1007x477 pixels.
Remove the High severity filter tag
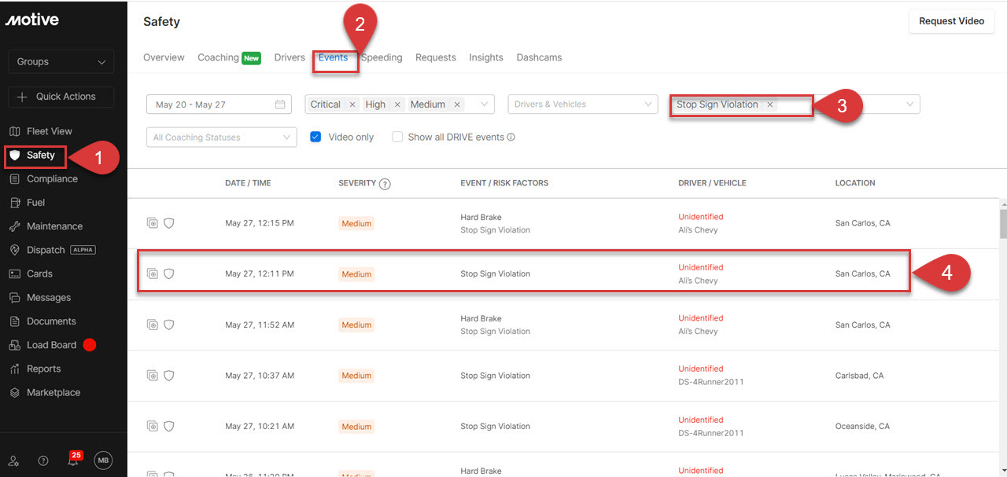point(397,105)
